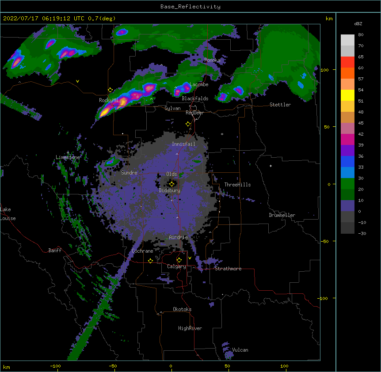
Task: Click the Vulcan town label
Action: 240,350
